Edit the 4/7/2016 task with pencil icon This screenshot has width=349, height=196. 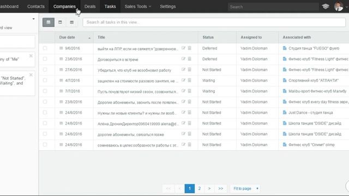tap(183, 80)
